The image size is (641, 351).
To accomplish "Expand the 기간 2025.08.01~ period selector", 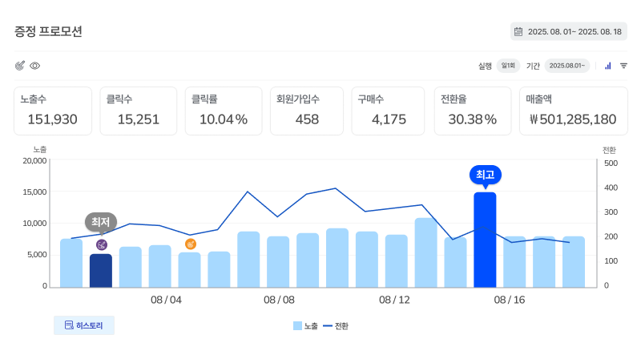I will pos(566,66).
